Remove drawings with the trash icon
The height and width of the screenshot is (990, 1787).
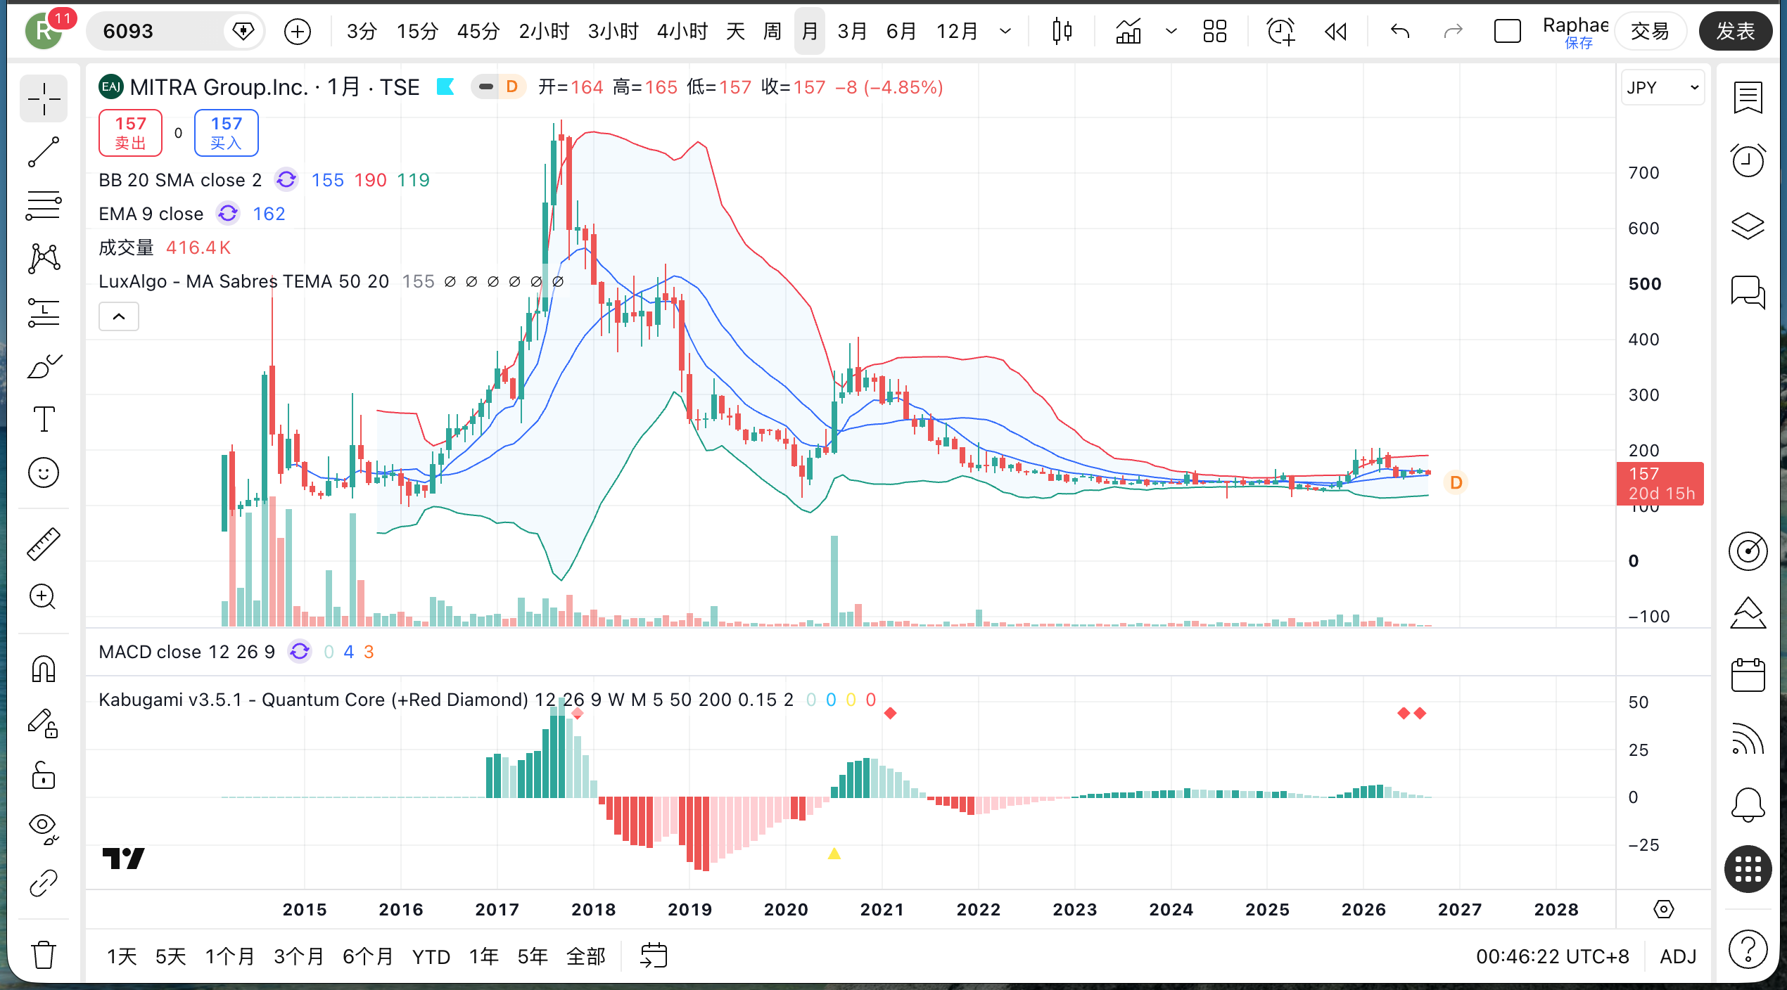(x=44, y=955)
